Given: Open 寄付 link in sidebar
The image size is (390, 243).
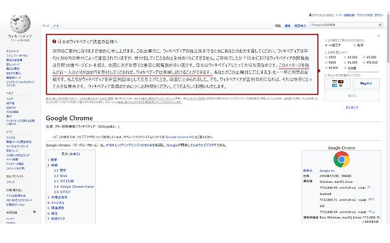Looking at the screenshot, I should [x=9, y=116].
